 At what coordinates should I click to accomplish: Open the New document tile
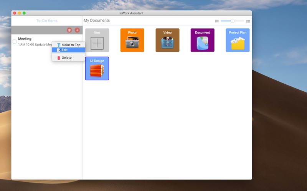97,40
